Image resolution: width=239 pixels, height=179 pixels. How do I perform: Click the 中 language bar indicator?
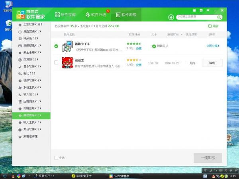[x=205, y=170]
